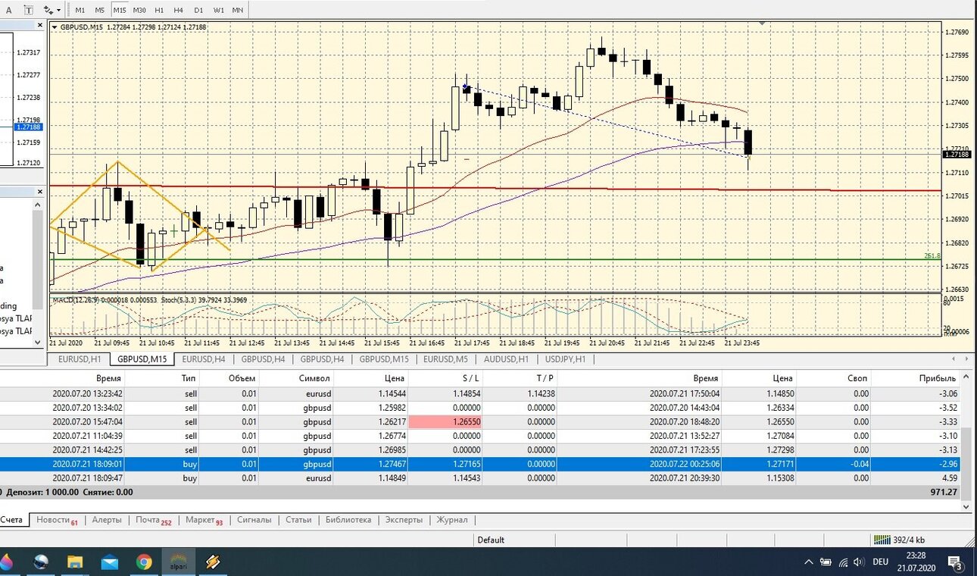
Task: Sort history by T / P column
Action: 544,377
